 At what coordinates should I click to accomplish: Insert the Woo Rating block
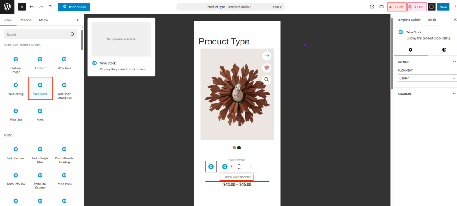[16, 88]
